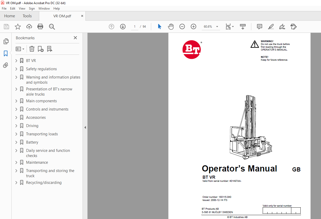
Task: Open the bookmark options menu dropdown
Action: (20, 49)
